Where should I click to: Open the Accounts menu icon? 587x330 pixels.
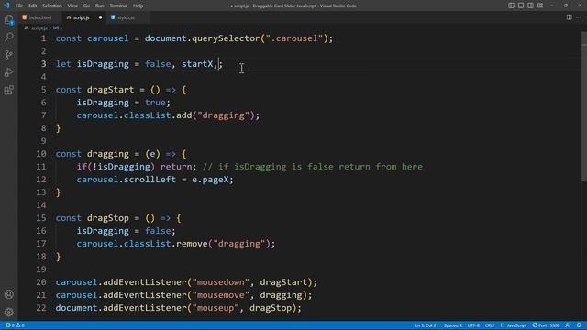[8, 294]
